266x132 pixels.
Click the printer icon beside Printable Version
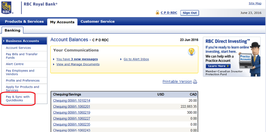pyautogui.click(x=195, y=82)
